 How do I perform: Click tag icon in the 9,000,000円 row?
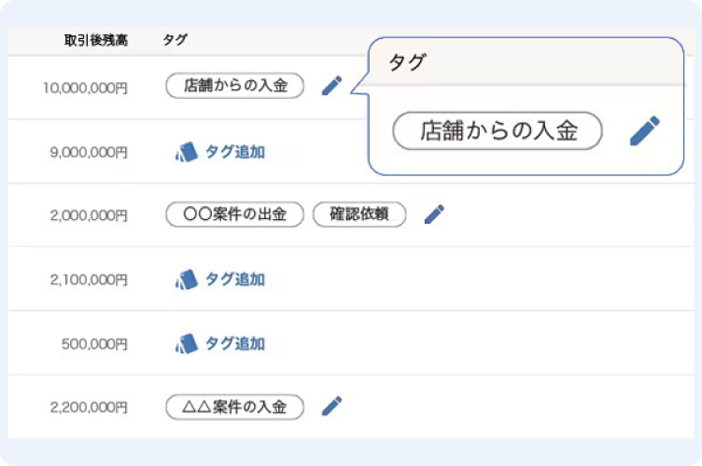pyautogui.click(x=187, y=152)
